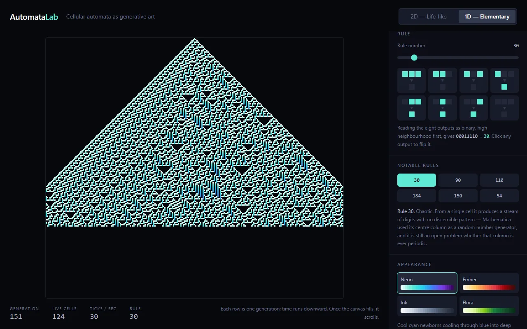Flip the tile with only the right cell lit

pyautogui.click(x=473, y=108)
